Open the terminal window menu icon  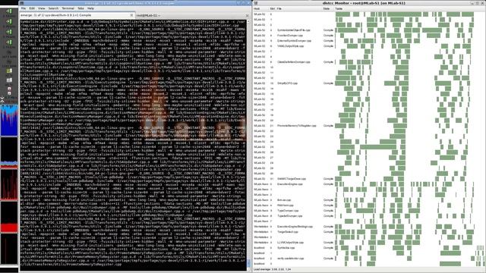22,3
